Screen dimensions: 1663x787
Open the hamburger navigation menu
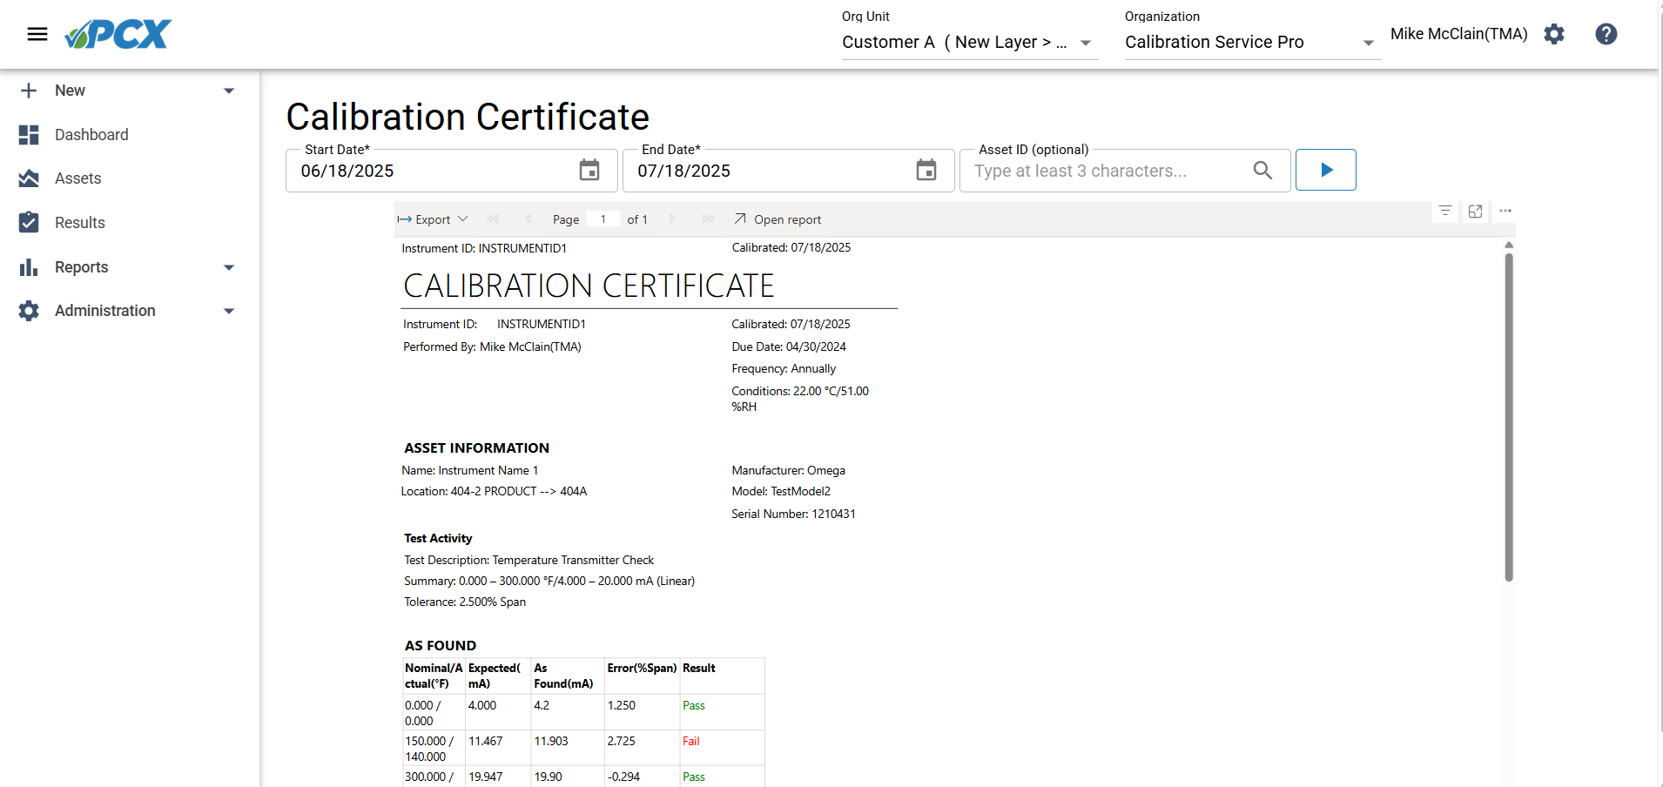point(37,34)
